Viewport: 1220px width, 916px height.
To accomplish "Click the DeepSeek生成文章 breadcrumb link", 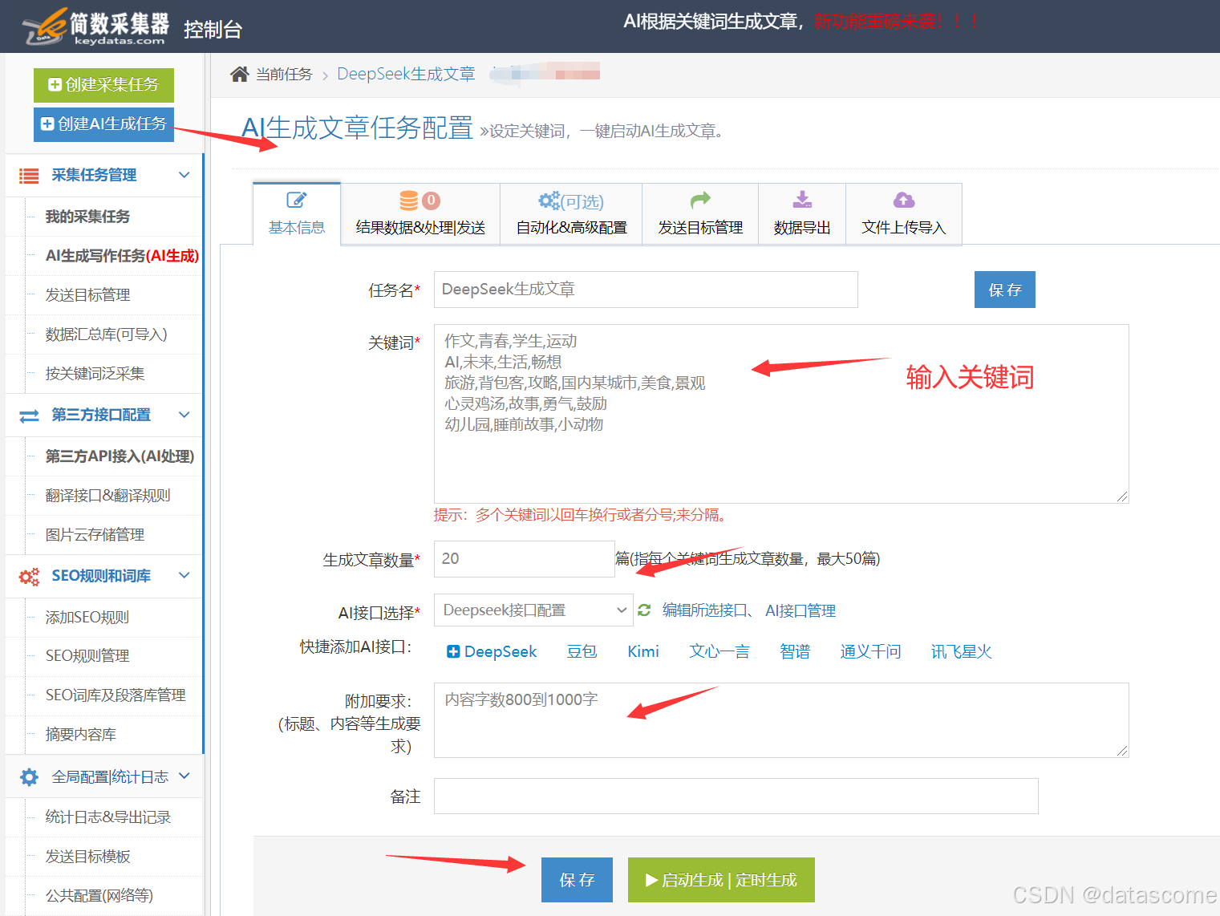I will [406, 75].
